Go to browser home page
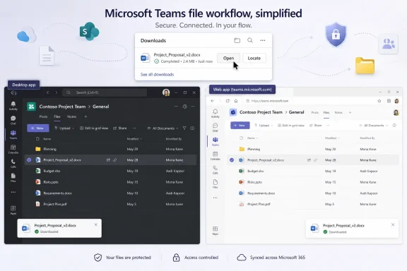Screen dimensions: 407x271 pyautogui.click(x=236, y=101)
